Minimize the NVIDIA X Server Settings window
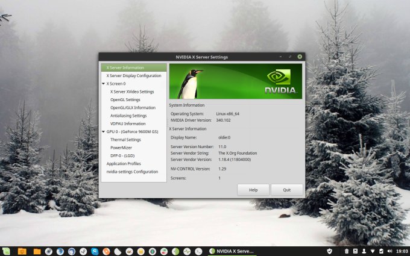 click(x=280, y=57)
